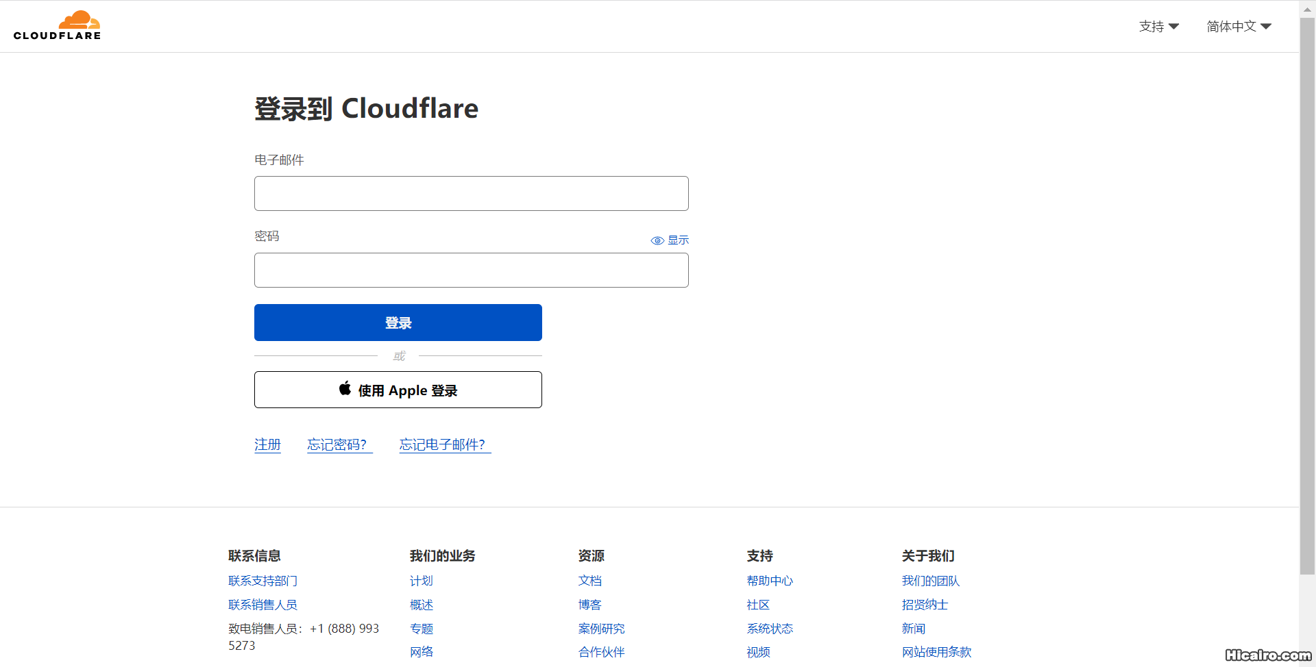Open the 忘记密码? link
Screen dimensions: 1316x667
[x=339, y=444]
